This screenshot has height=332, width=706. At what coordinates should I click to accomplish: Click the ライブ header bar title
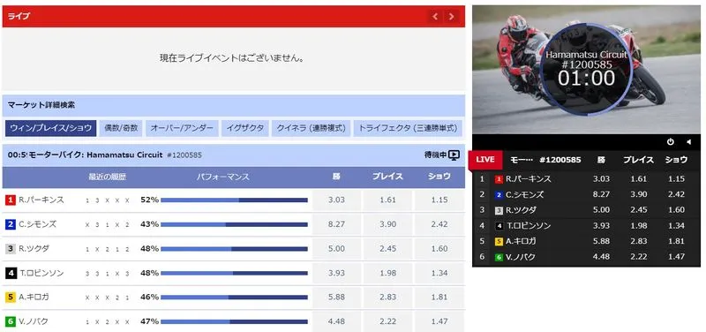[x=19, y=17]
